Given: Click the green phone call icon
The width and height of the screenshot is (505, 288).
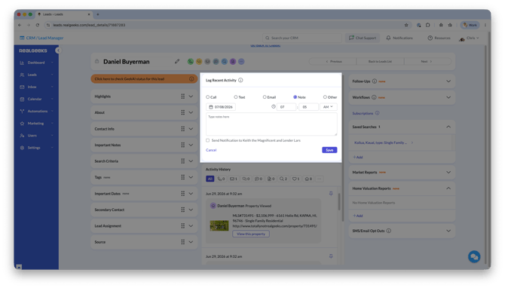Looking at the screenshot, I should 191,62.
